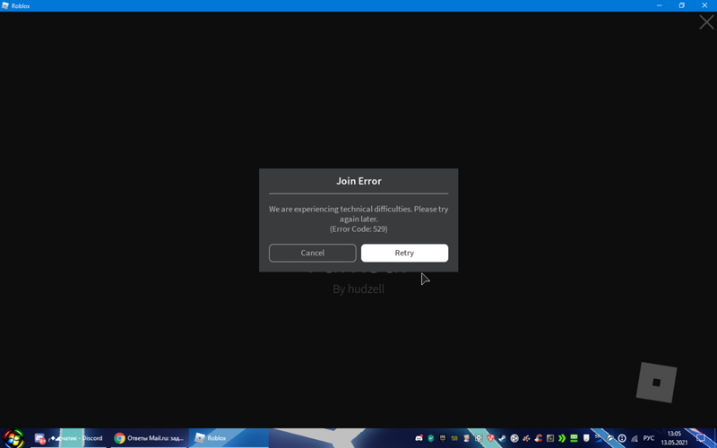
Task: Close the loading screen with the large X
Action: [x=706, y=22]
